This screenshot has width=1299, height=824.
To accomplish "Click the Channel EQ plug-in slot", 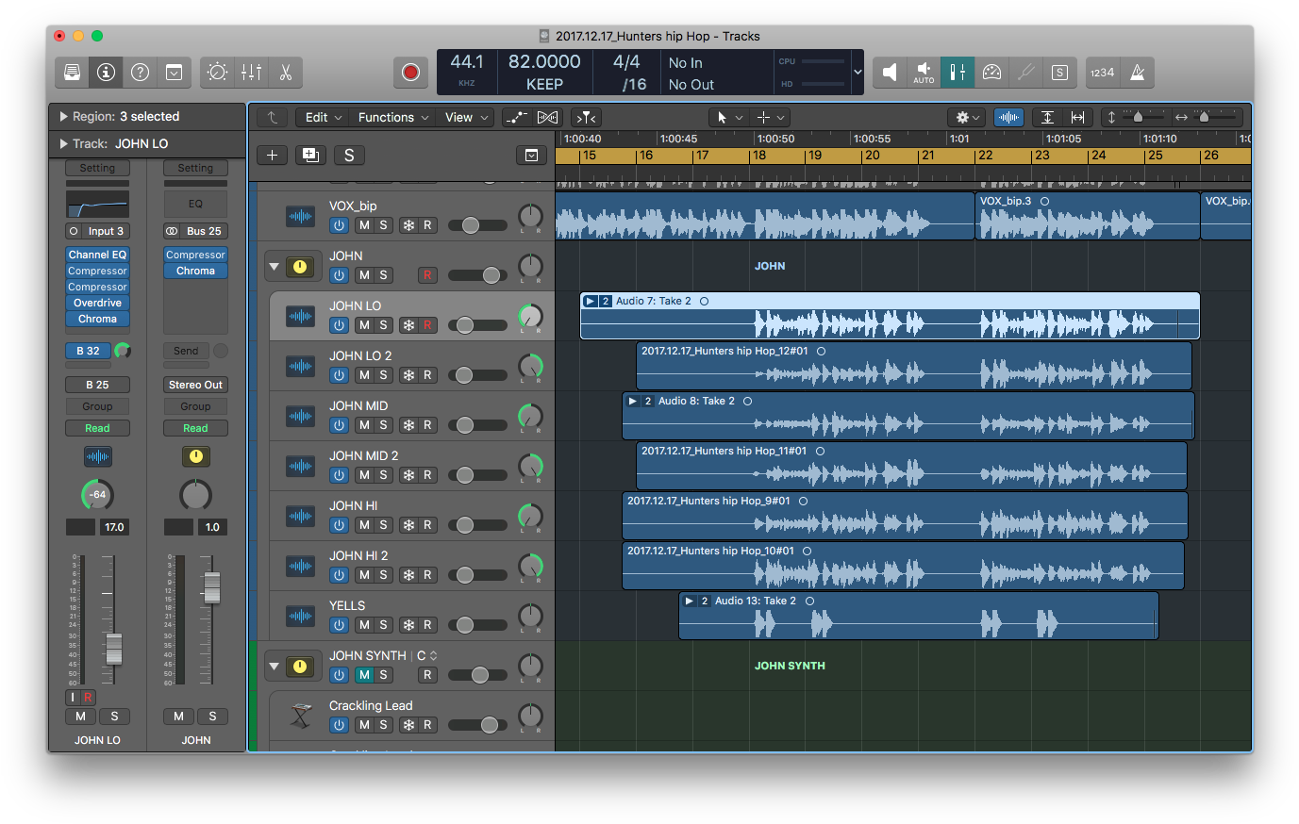I will coord(97,255).
